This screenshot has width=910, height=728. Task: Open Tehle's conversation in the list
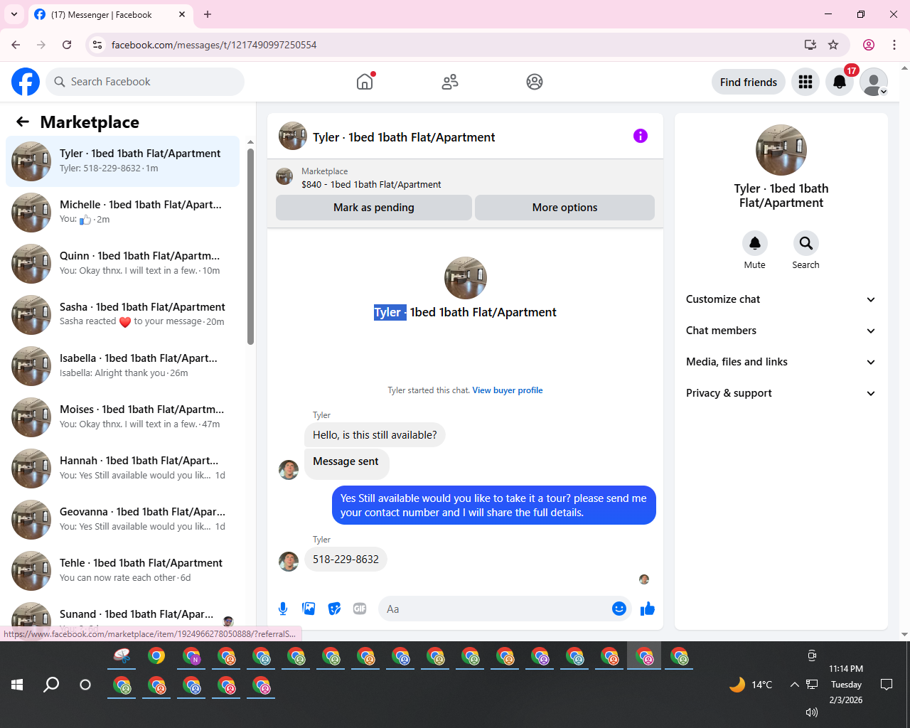(123, 571)
